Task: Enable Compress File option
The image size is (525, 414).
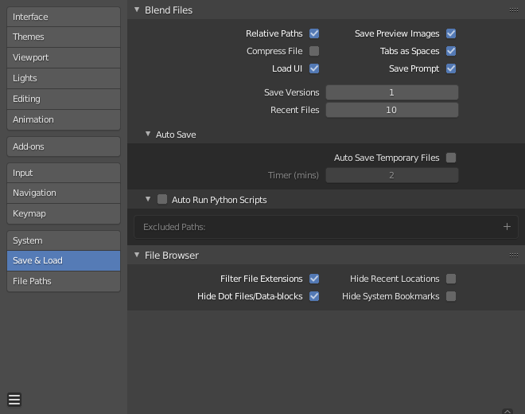Action: pyautogui.click(x=314, y=51)
